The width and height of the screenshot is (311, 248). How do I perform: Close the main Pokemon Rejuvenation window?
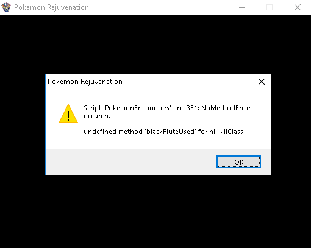tap(298, 7)
